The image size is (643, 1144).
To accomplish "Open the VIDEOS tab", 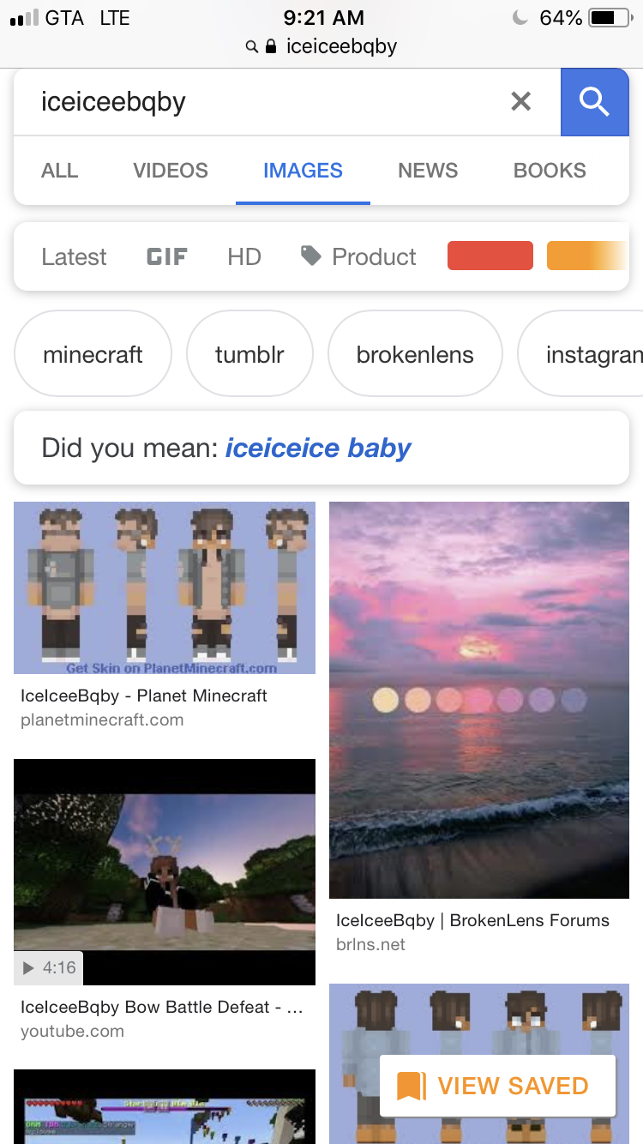I will click(171, 170).
